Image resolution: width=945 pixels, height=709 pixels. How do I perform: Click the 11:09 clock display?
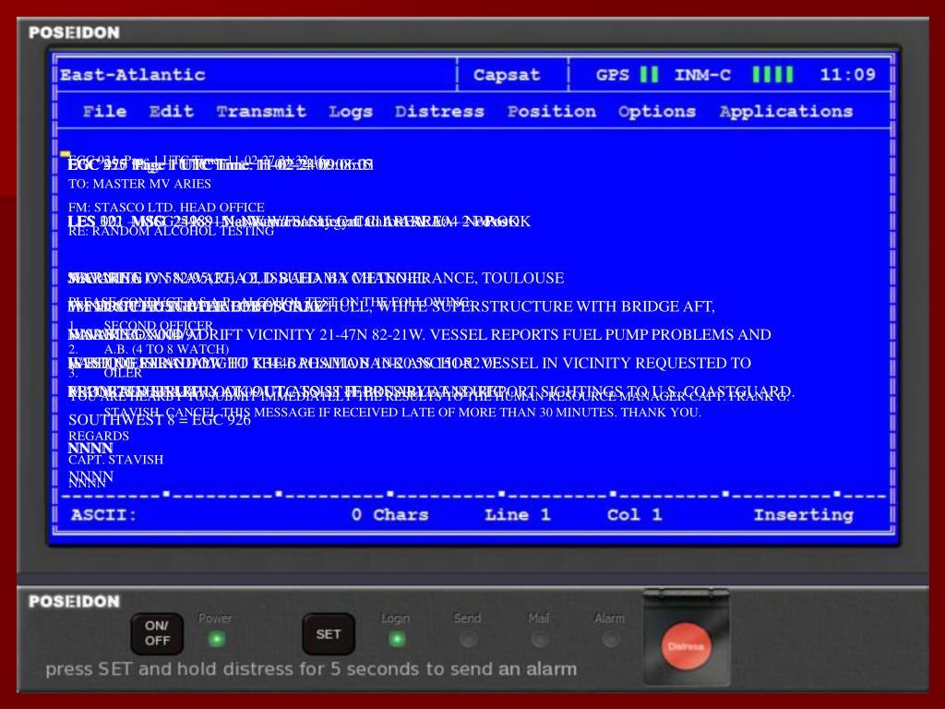[847, 75]
